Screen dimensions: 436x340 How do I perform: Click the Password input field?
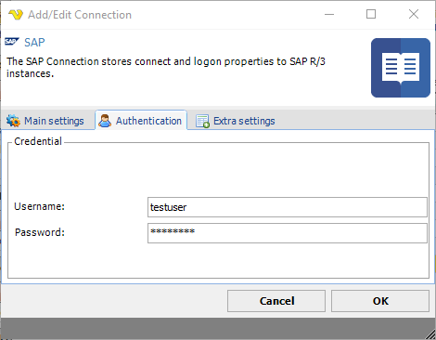click(288, 233)
